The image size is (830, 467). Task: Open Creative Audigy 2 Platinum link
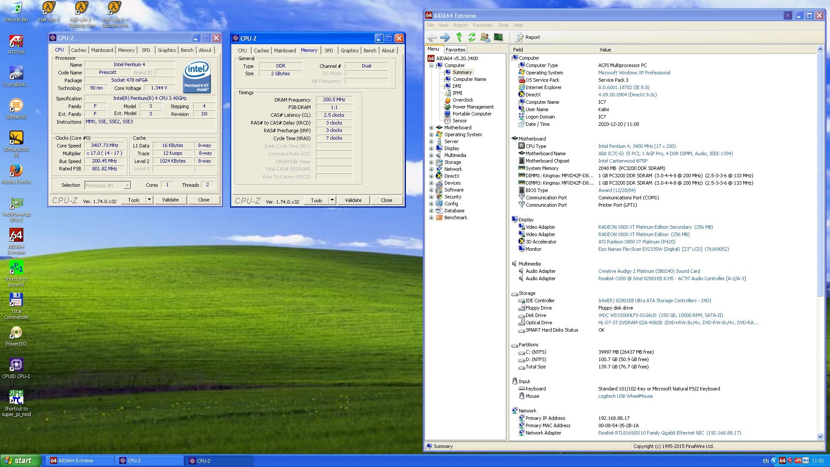tap(649, 271)
